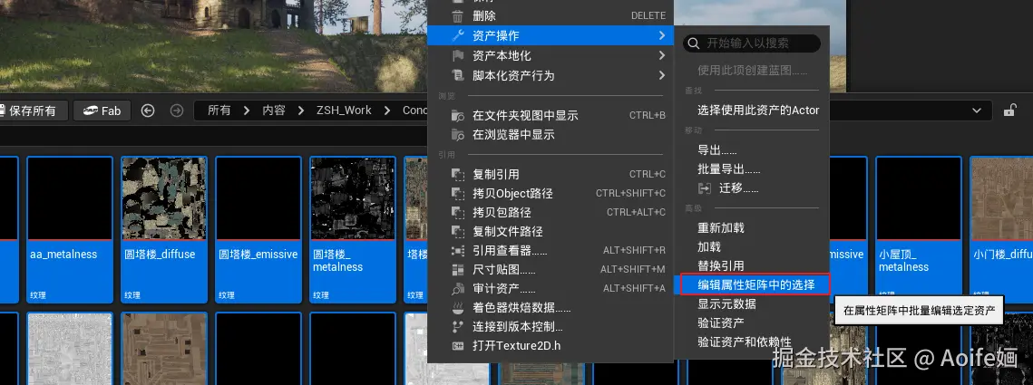1033x385 pixels.
Task: Click the search magnifier icon in submenu
Action: pyautogui.click(x=693, y=43)
